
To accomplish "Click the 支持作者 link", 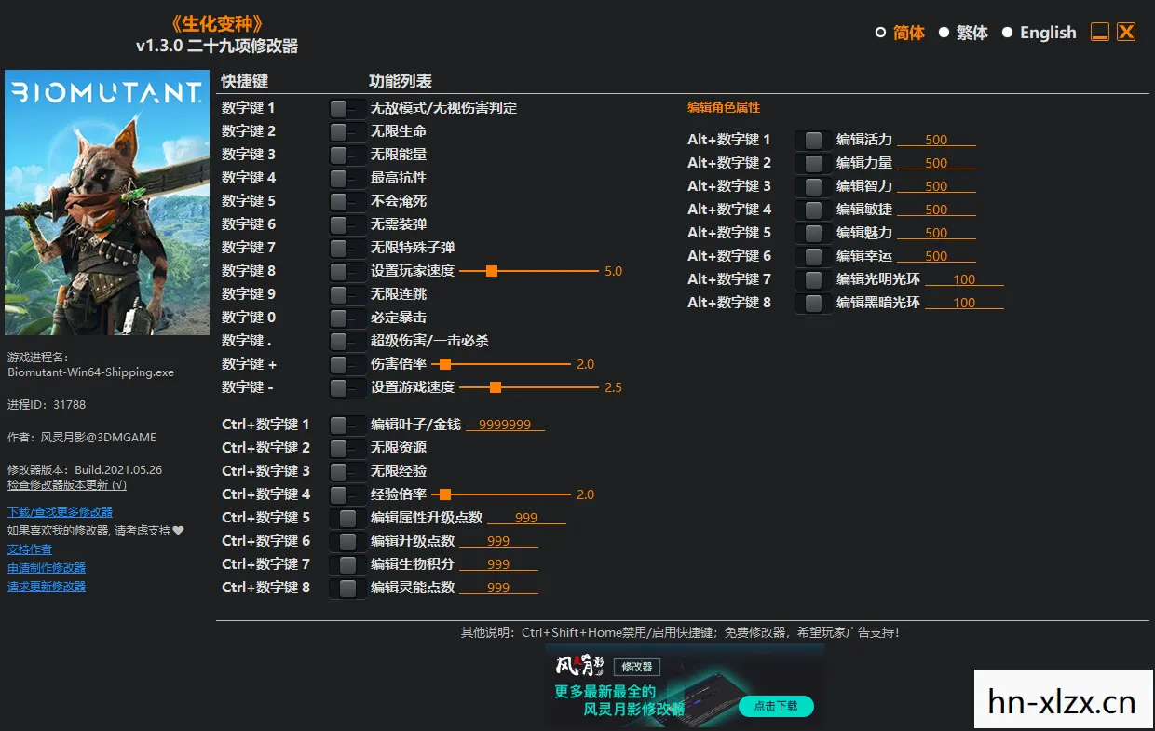I will 30,549.
